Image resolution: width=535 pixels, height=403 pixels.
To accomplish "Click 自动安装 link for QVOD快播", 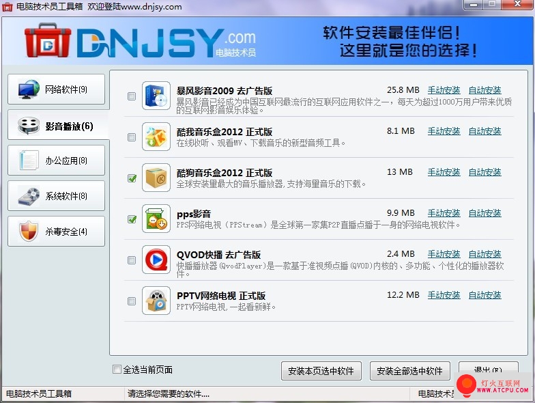I will (x=485, y=254).
